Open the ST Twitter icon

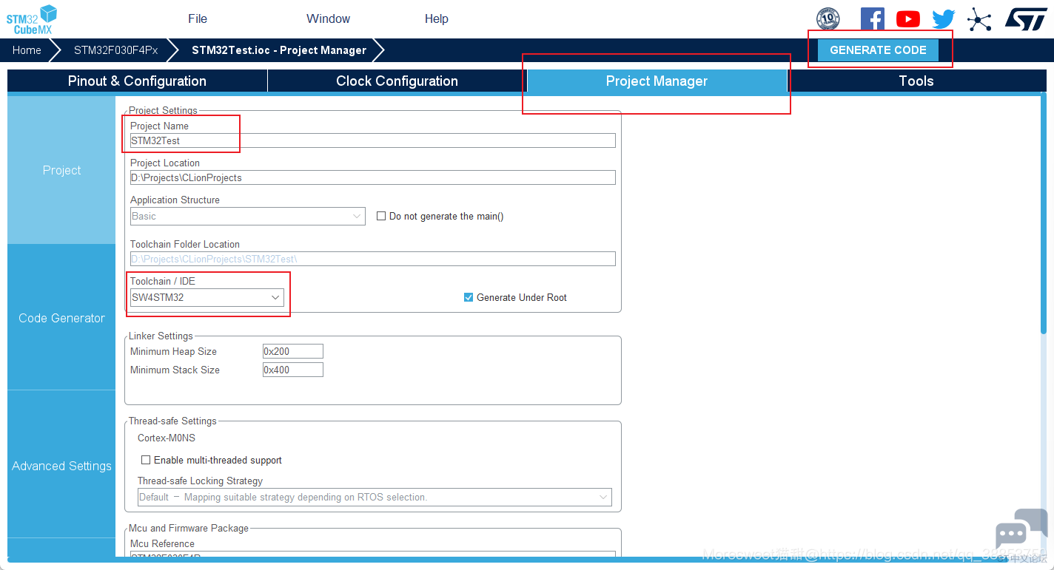[x=944, y=19]
